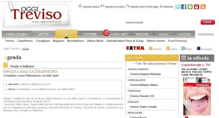Click the Video icon in the Extra bar
Image resolution: width=219 pixels, height=118 pixels.
coord(168,48)
